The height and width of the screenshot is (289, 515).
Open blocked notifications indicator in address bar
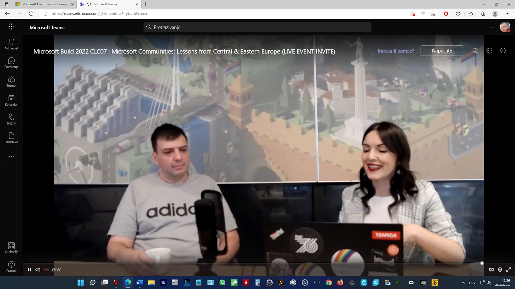click(x=413, y=13)
